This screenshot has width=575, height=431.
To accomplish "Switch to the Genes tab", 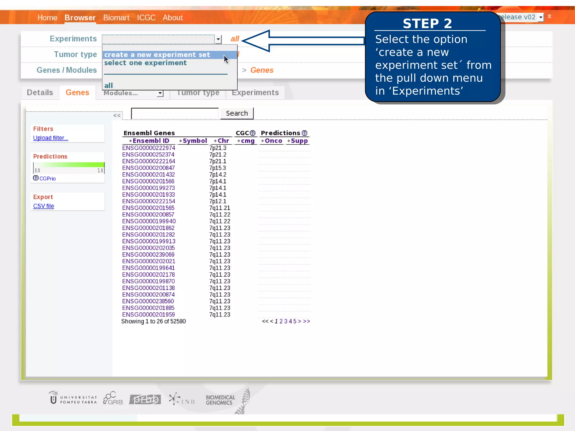I will (77, 93).
